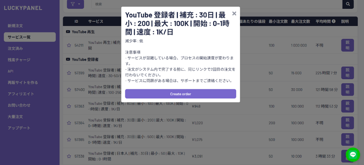Click the 平均時間 column header

tap(323, 21)
